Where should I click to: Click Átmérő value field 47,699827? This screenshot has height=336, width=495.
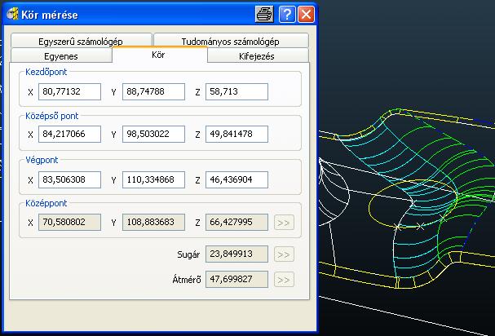[x=236, y=279]
